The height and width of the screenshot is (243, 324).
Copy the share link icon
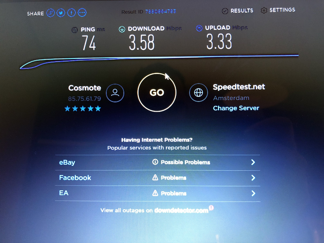point(50,13)
